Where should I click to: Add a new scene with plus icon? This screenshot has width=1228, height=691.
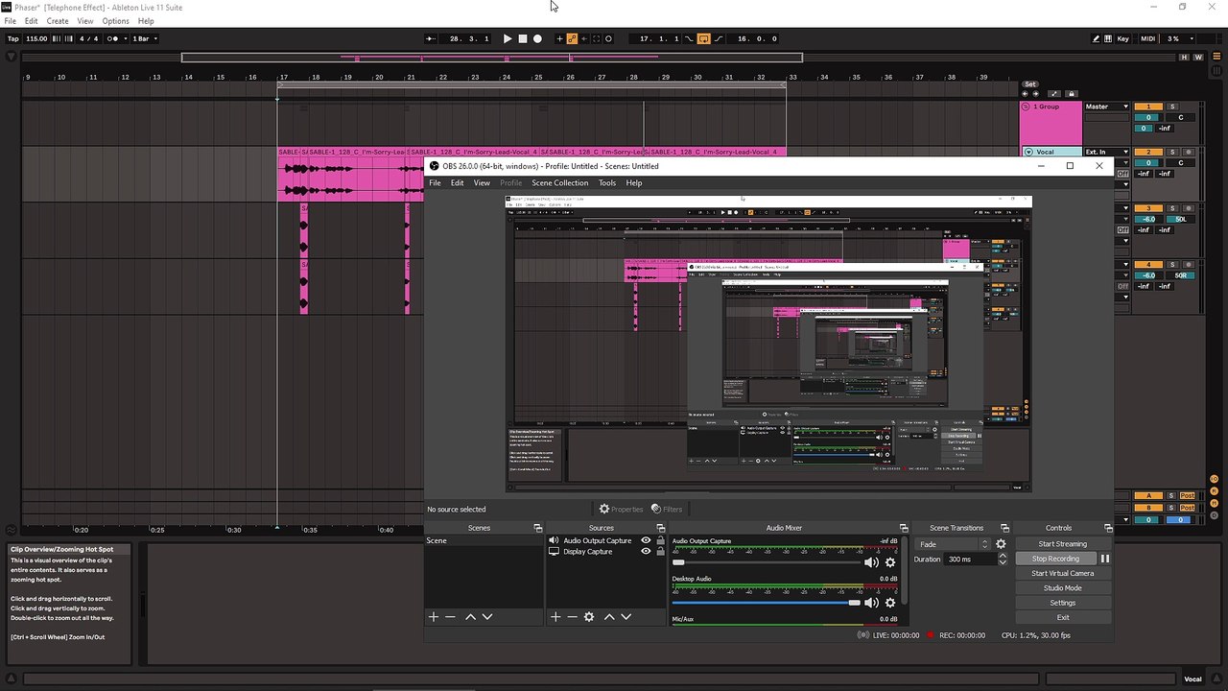click(x=434, y=617)
